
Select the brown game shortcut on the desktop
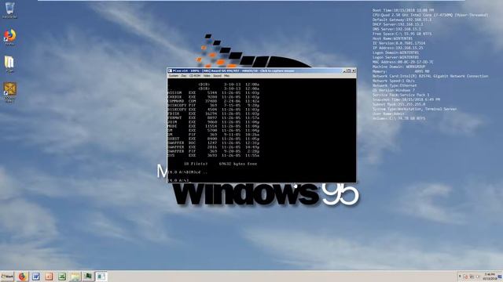(9, 92)
